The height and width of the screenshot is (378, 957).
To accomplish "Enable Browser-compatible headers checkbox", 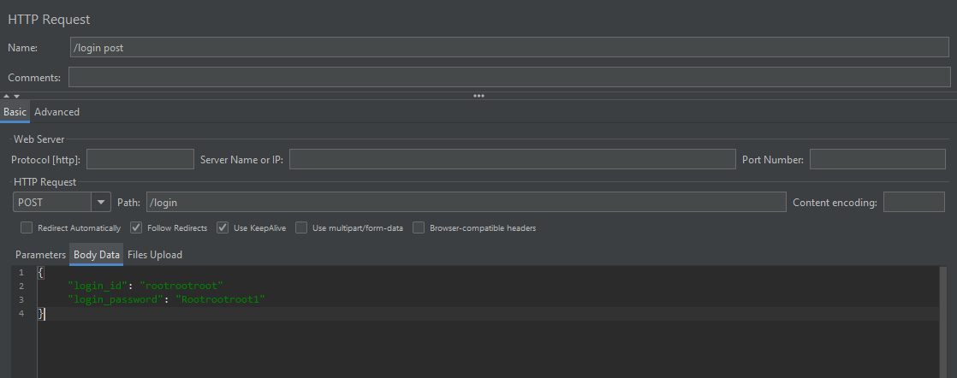I will coord(419,227).
